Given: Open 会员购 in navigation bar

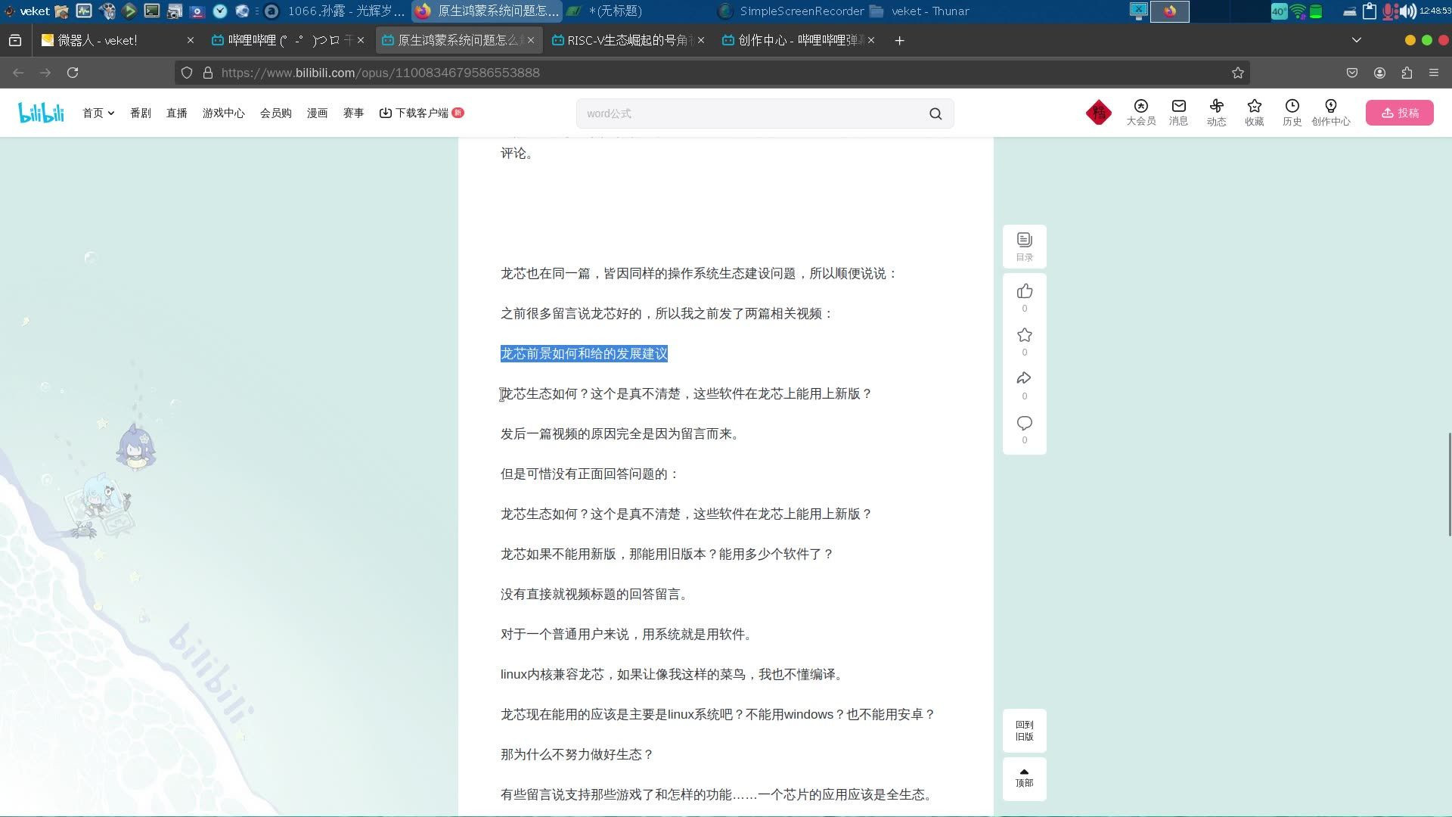Looking at the screenshot, I should [x=275, y=113].
